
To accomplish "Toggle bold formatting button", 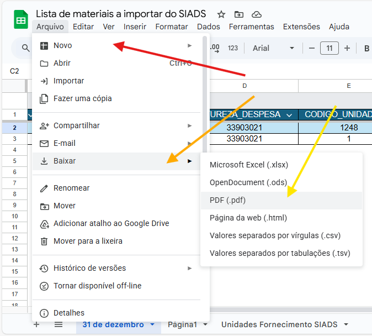I will coord(366,48).
